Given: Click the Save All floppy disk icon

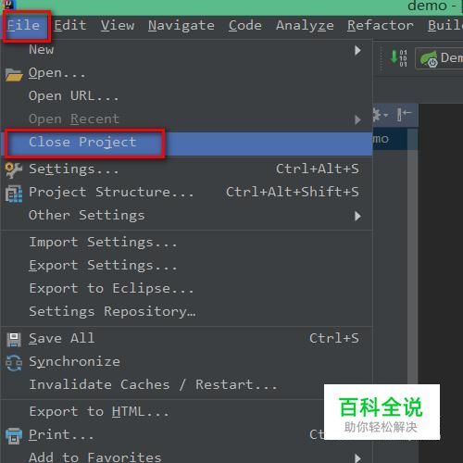Looking at the screenshot, I should [14, 340].
